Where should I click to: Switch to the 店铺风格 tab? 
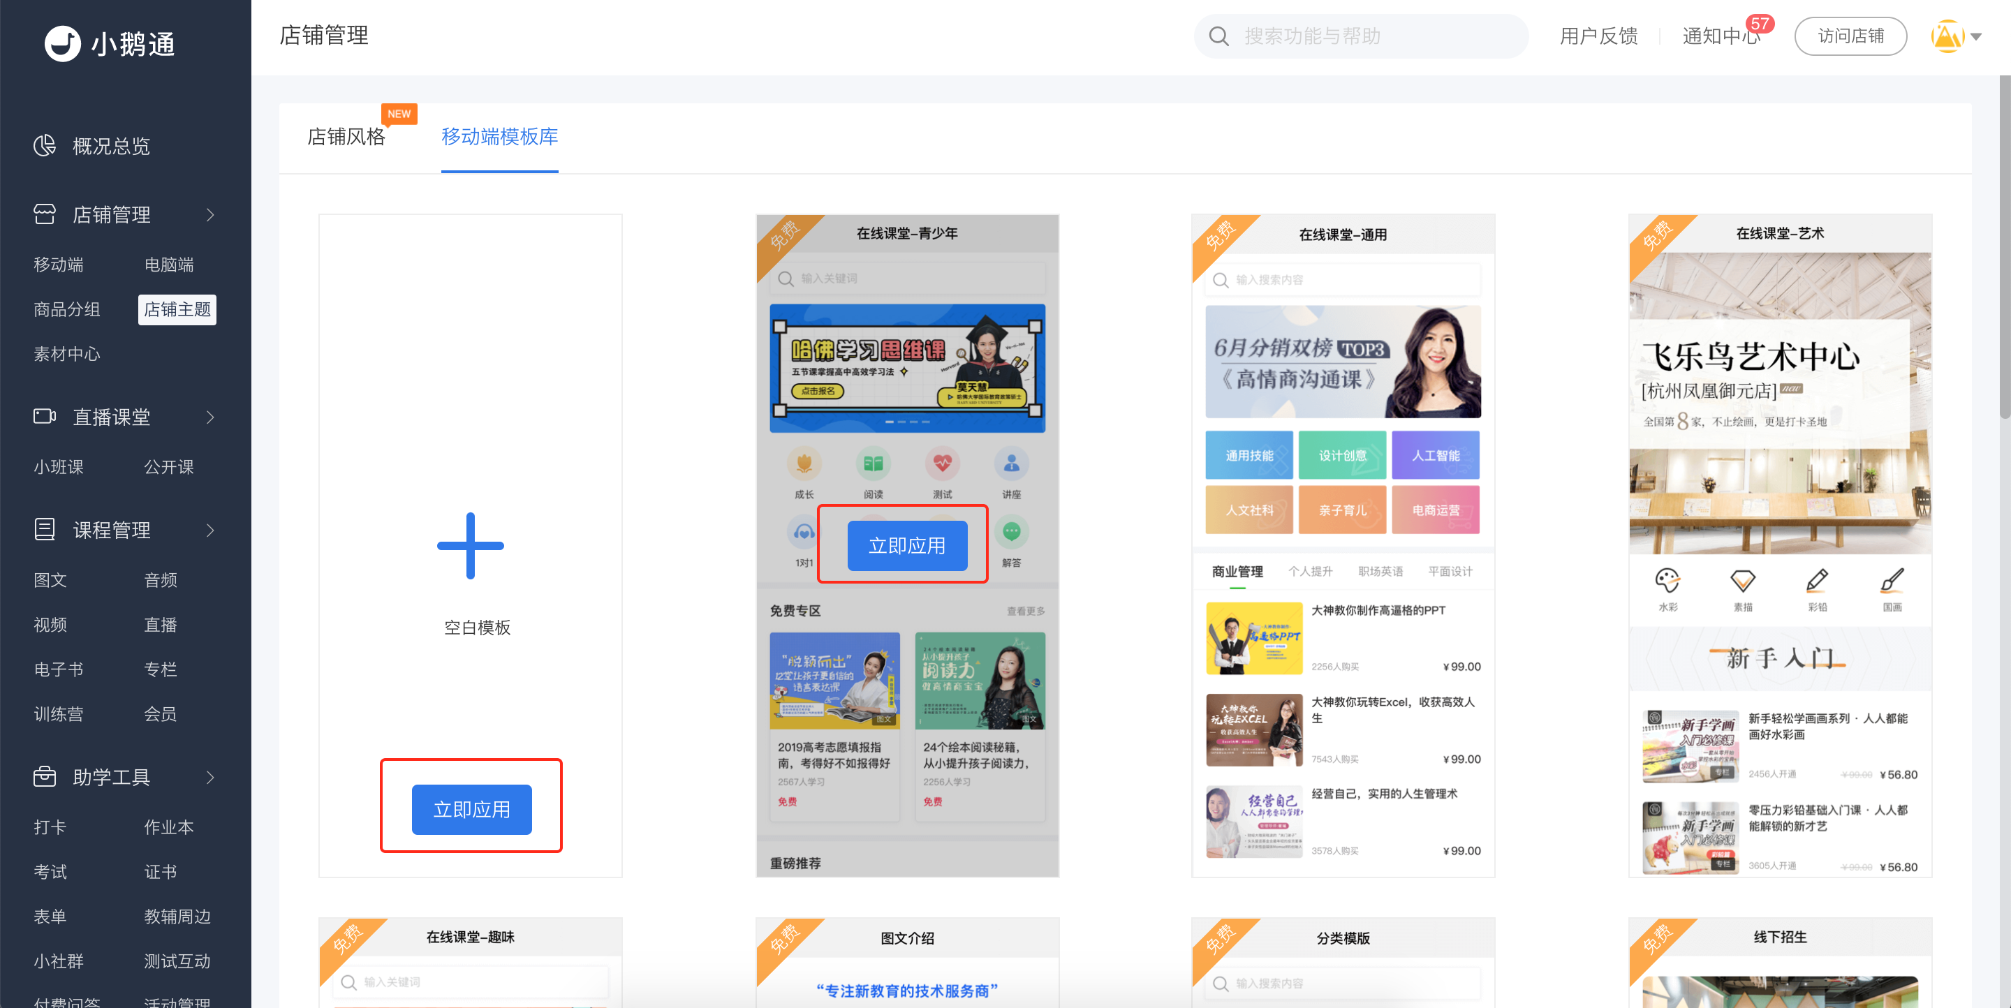[x=346, y=137]
